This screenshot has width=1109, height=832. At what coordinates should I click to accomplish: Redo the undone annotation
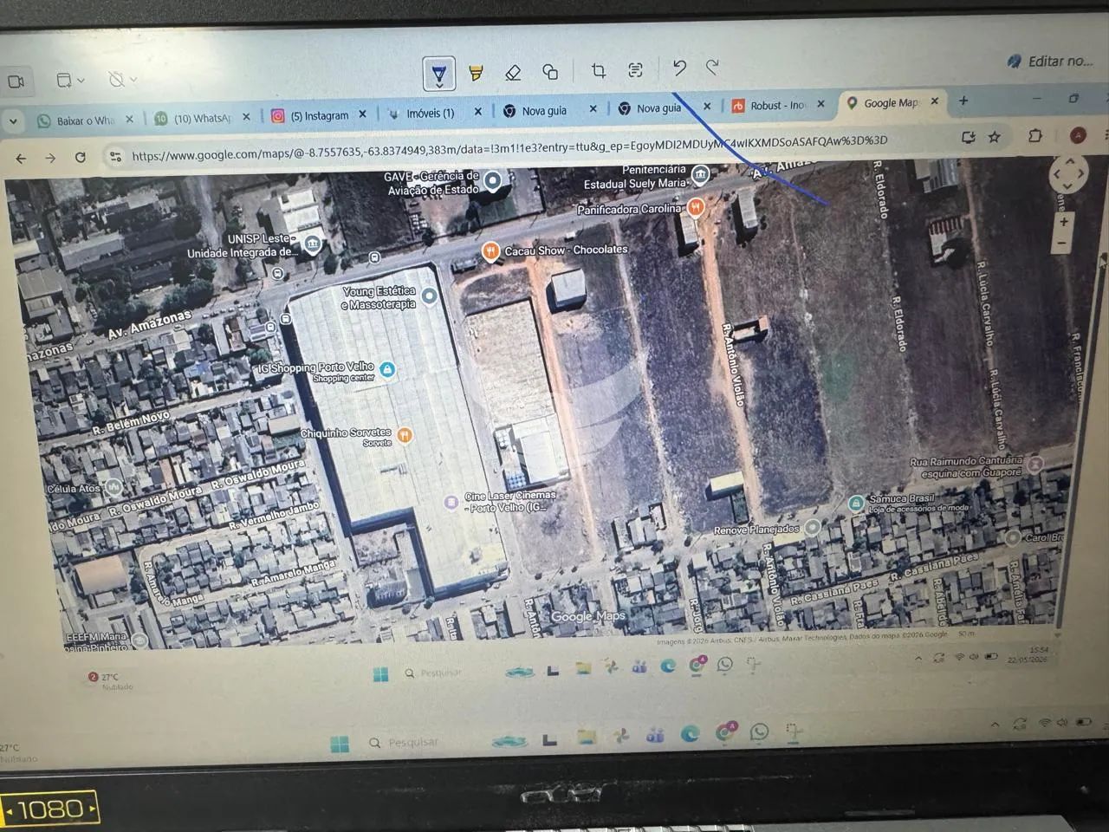pyautogui.click(x=712, y=67)
